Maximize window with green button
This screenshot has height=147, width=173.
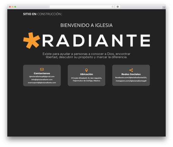(x=15, y=7)
